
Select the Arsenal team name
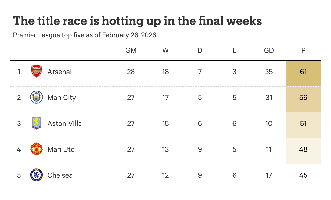click(59, 72)
